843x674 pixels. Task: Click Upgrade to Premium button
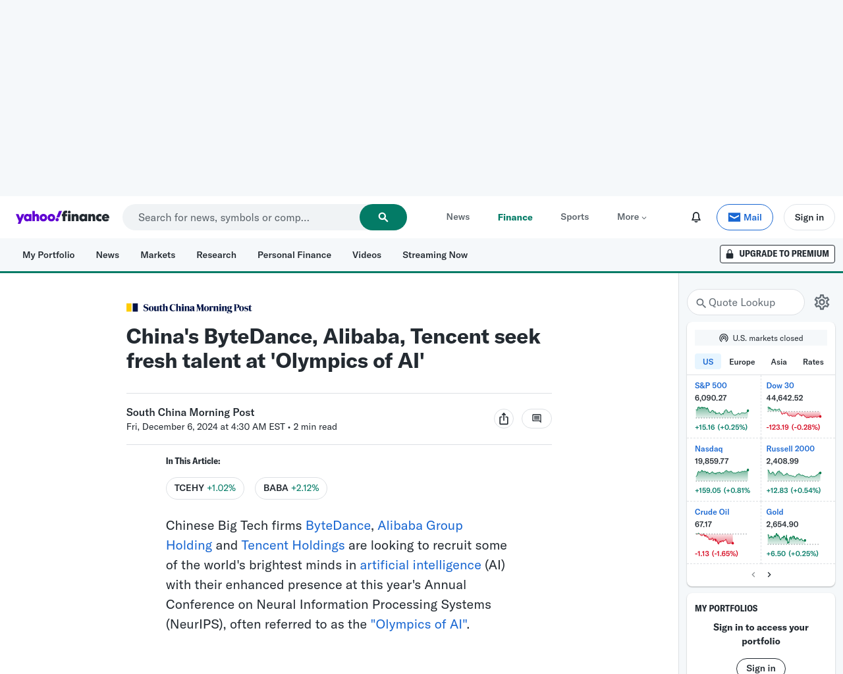777,254
